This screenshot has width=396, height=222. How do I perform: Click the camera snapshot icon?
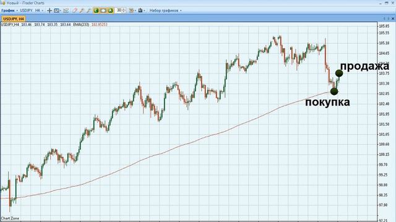(140, 10)
